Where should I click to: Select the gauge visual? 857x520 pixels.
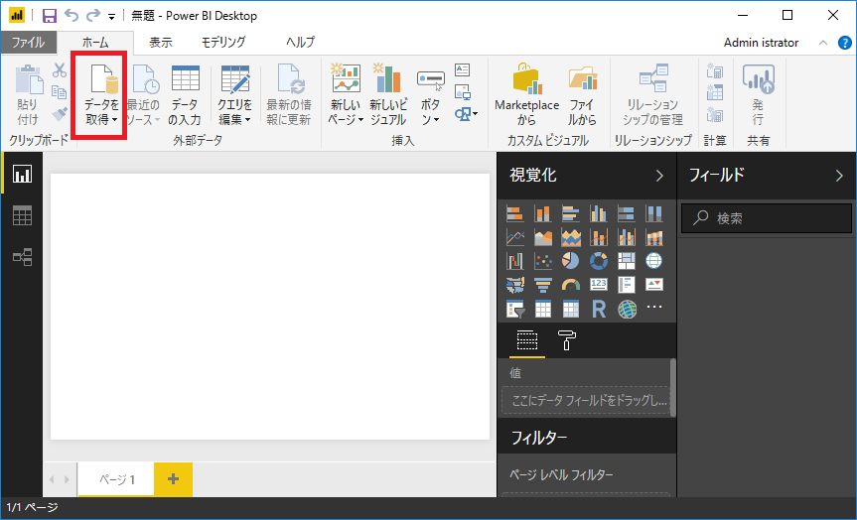coord(571,285)
